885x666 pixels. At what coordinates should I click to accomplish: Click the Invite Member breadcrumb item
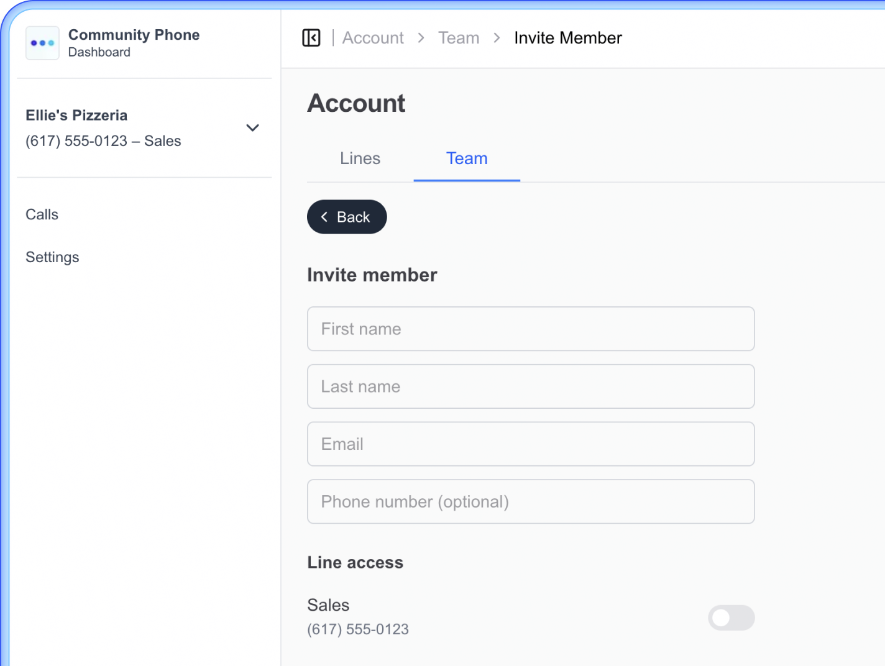click(567, 38)
